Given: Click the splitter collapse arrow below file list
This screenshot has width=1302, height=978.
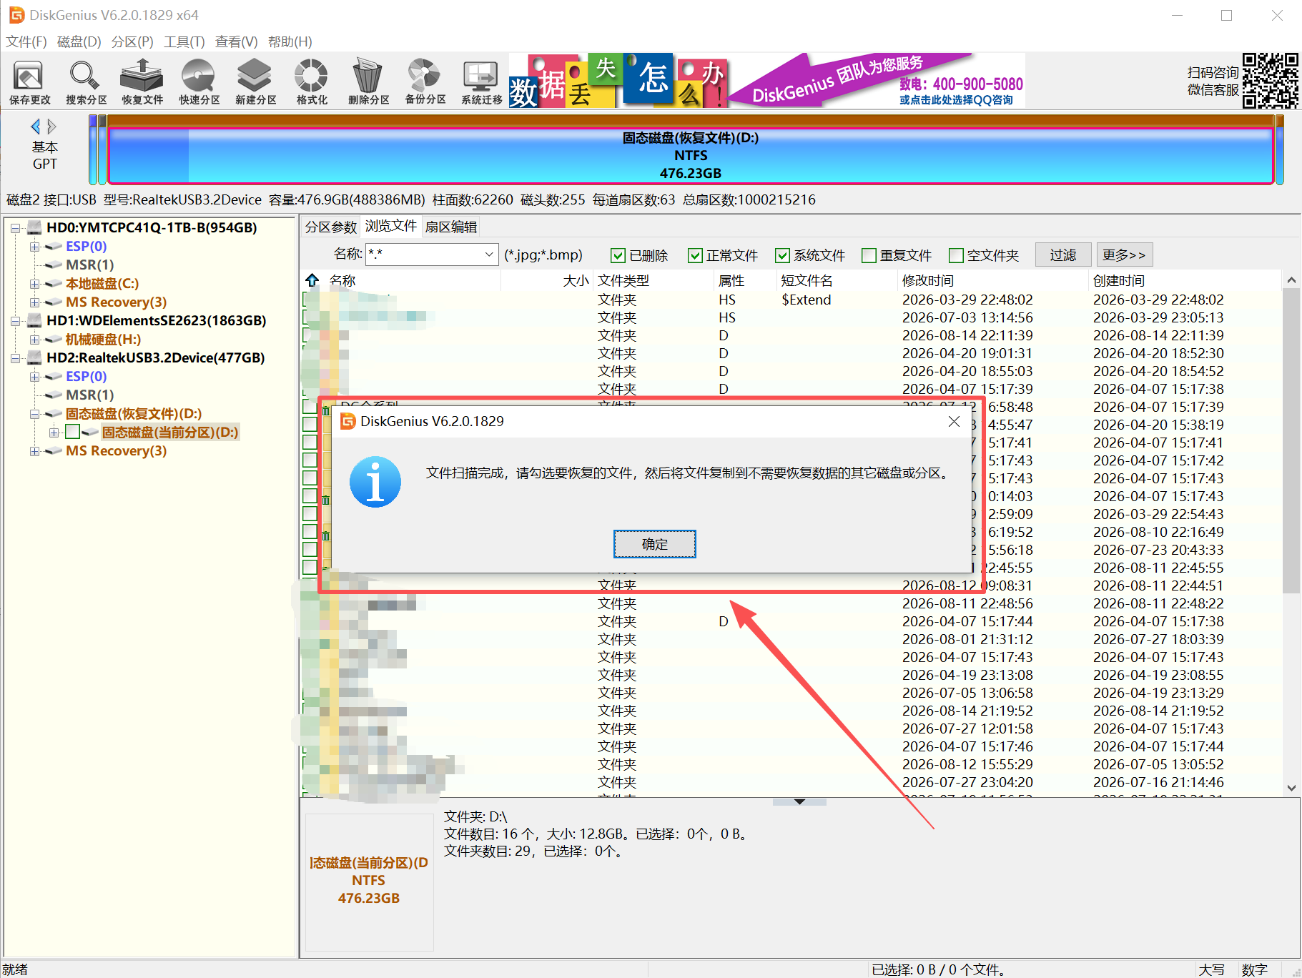Looking at the screenshot, I should (799, 801).
